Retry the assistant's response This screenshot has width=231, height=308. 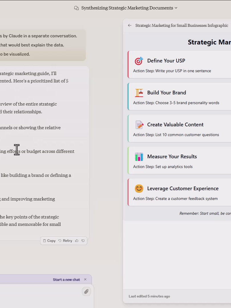(65, 241)
